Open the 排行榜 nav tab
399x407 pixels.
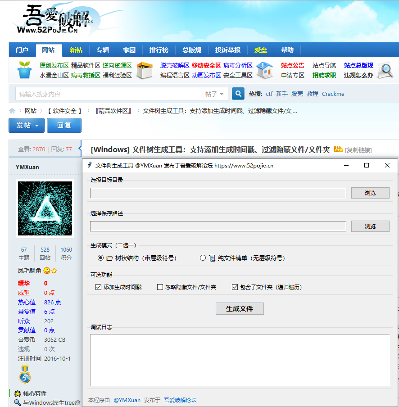(x=159, y=50)
